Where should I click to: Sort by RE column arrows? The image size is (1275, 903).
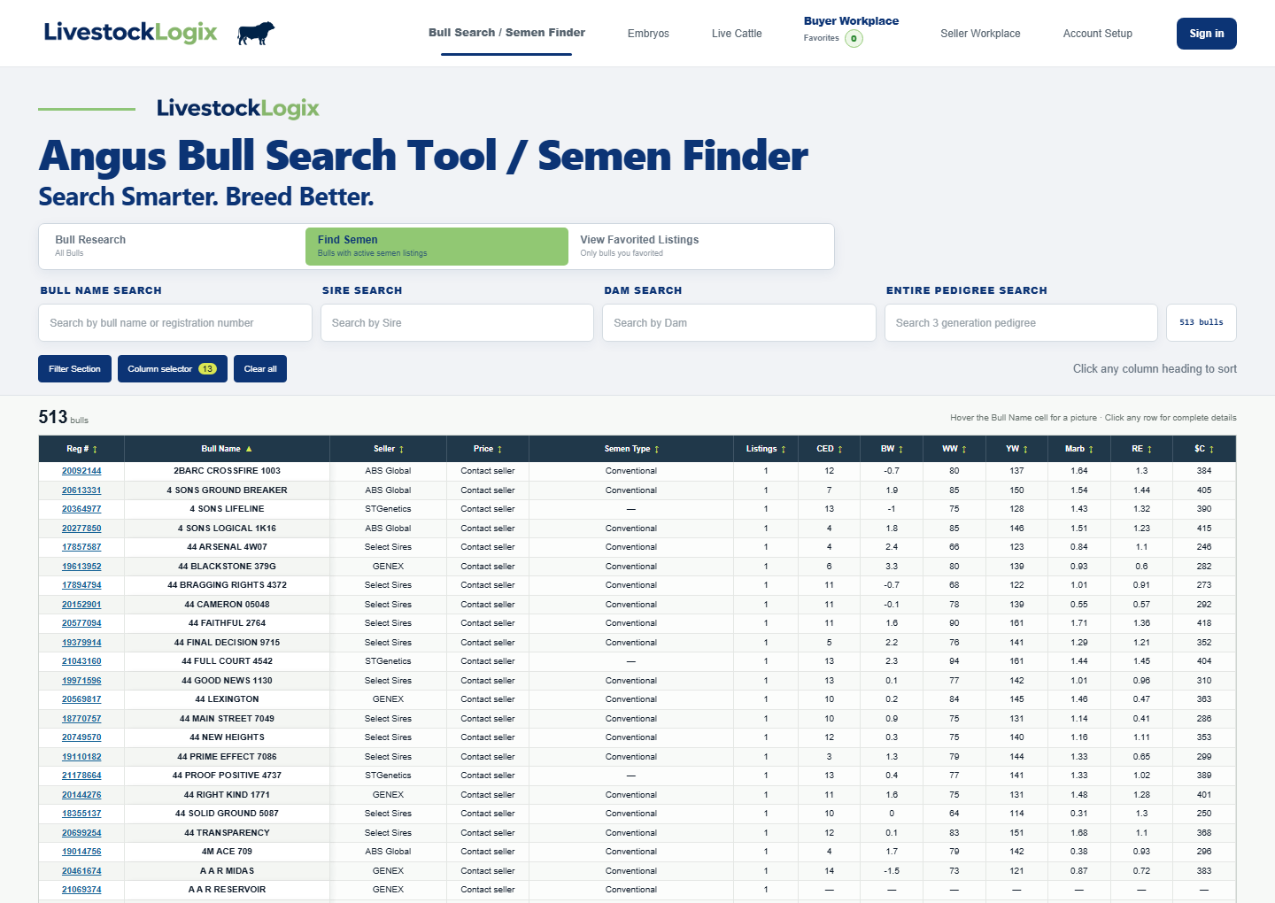[1149, 450]
